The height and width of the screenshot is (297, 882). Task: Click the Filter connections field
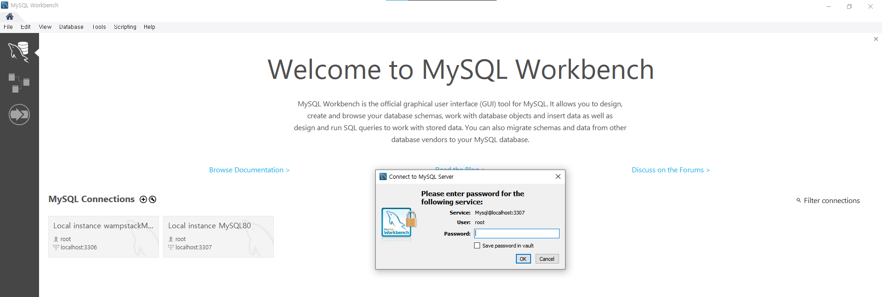pyautogui.click(x=831, y=201)
